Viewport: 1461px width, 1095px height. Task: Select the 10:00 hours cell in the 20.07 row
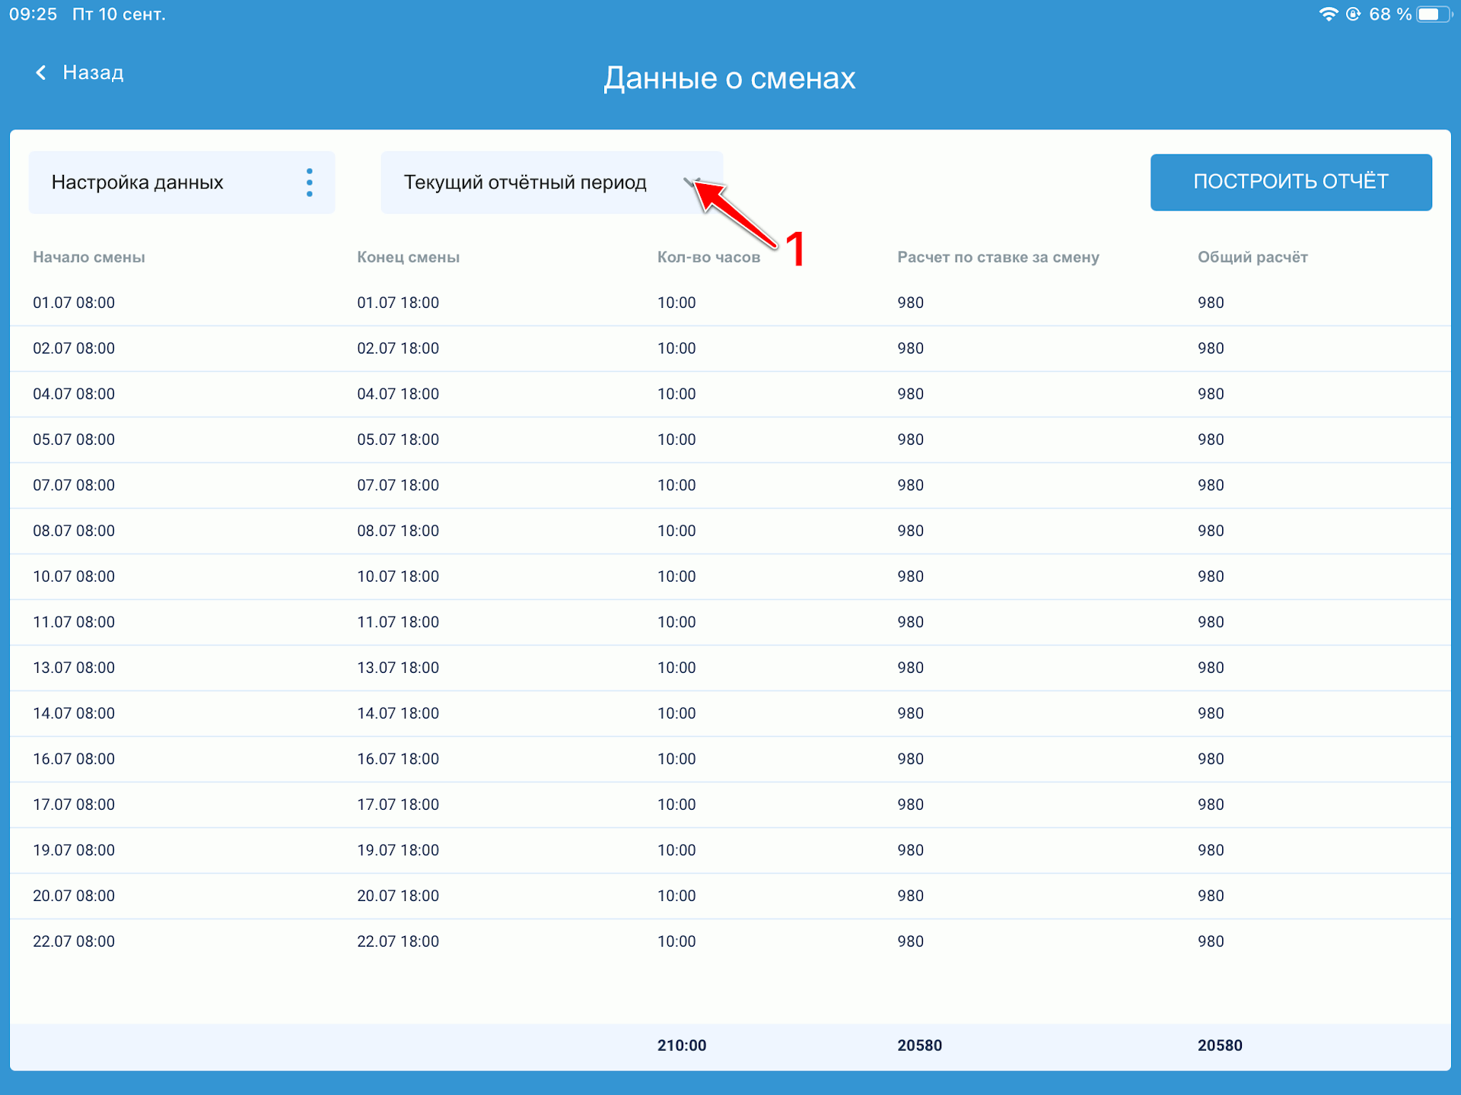(676, 896)
